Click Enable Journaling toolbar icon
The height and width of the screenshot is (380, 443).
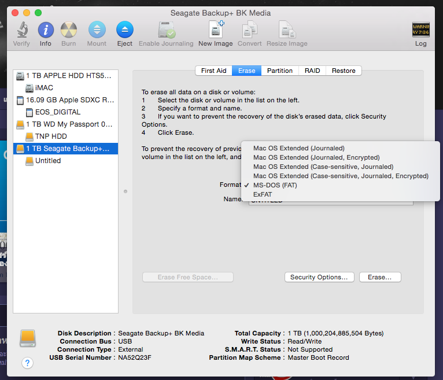[x=167, y=29]
